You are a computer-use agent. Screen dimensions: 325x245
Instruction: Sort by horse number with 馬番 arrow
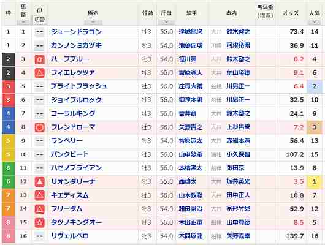click(23, 22)
